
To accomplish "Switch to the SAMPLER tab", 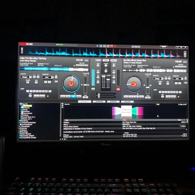I will (x=99, y=101).
